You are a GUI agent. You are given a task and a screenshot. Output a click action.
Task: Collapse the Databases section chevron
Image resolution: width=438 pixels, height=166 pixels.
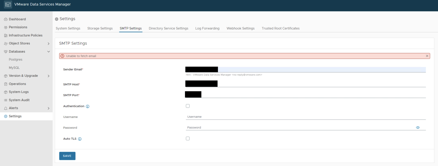click(48, 52)
